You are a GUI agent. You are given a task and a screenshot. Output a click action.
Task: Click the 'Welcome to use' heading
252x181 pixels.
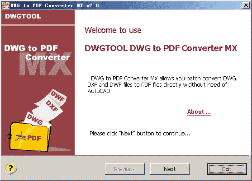point(113,30)
